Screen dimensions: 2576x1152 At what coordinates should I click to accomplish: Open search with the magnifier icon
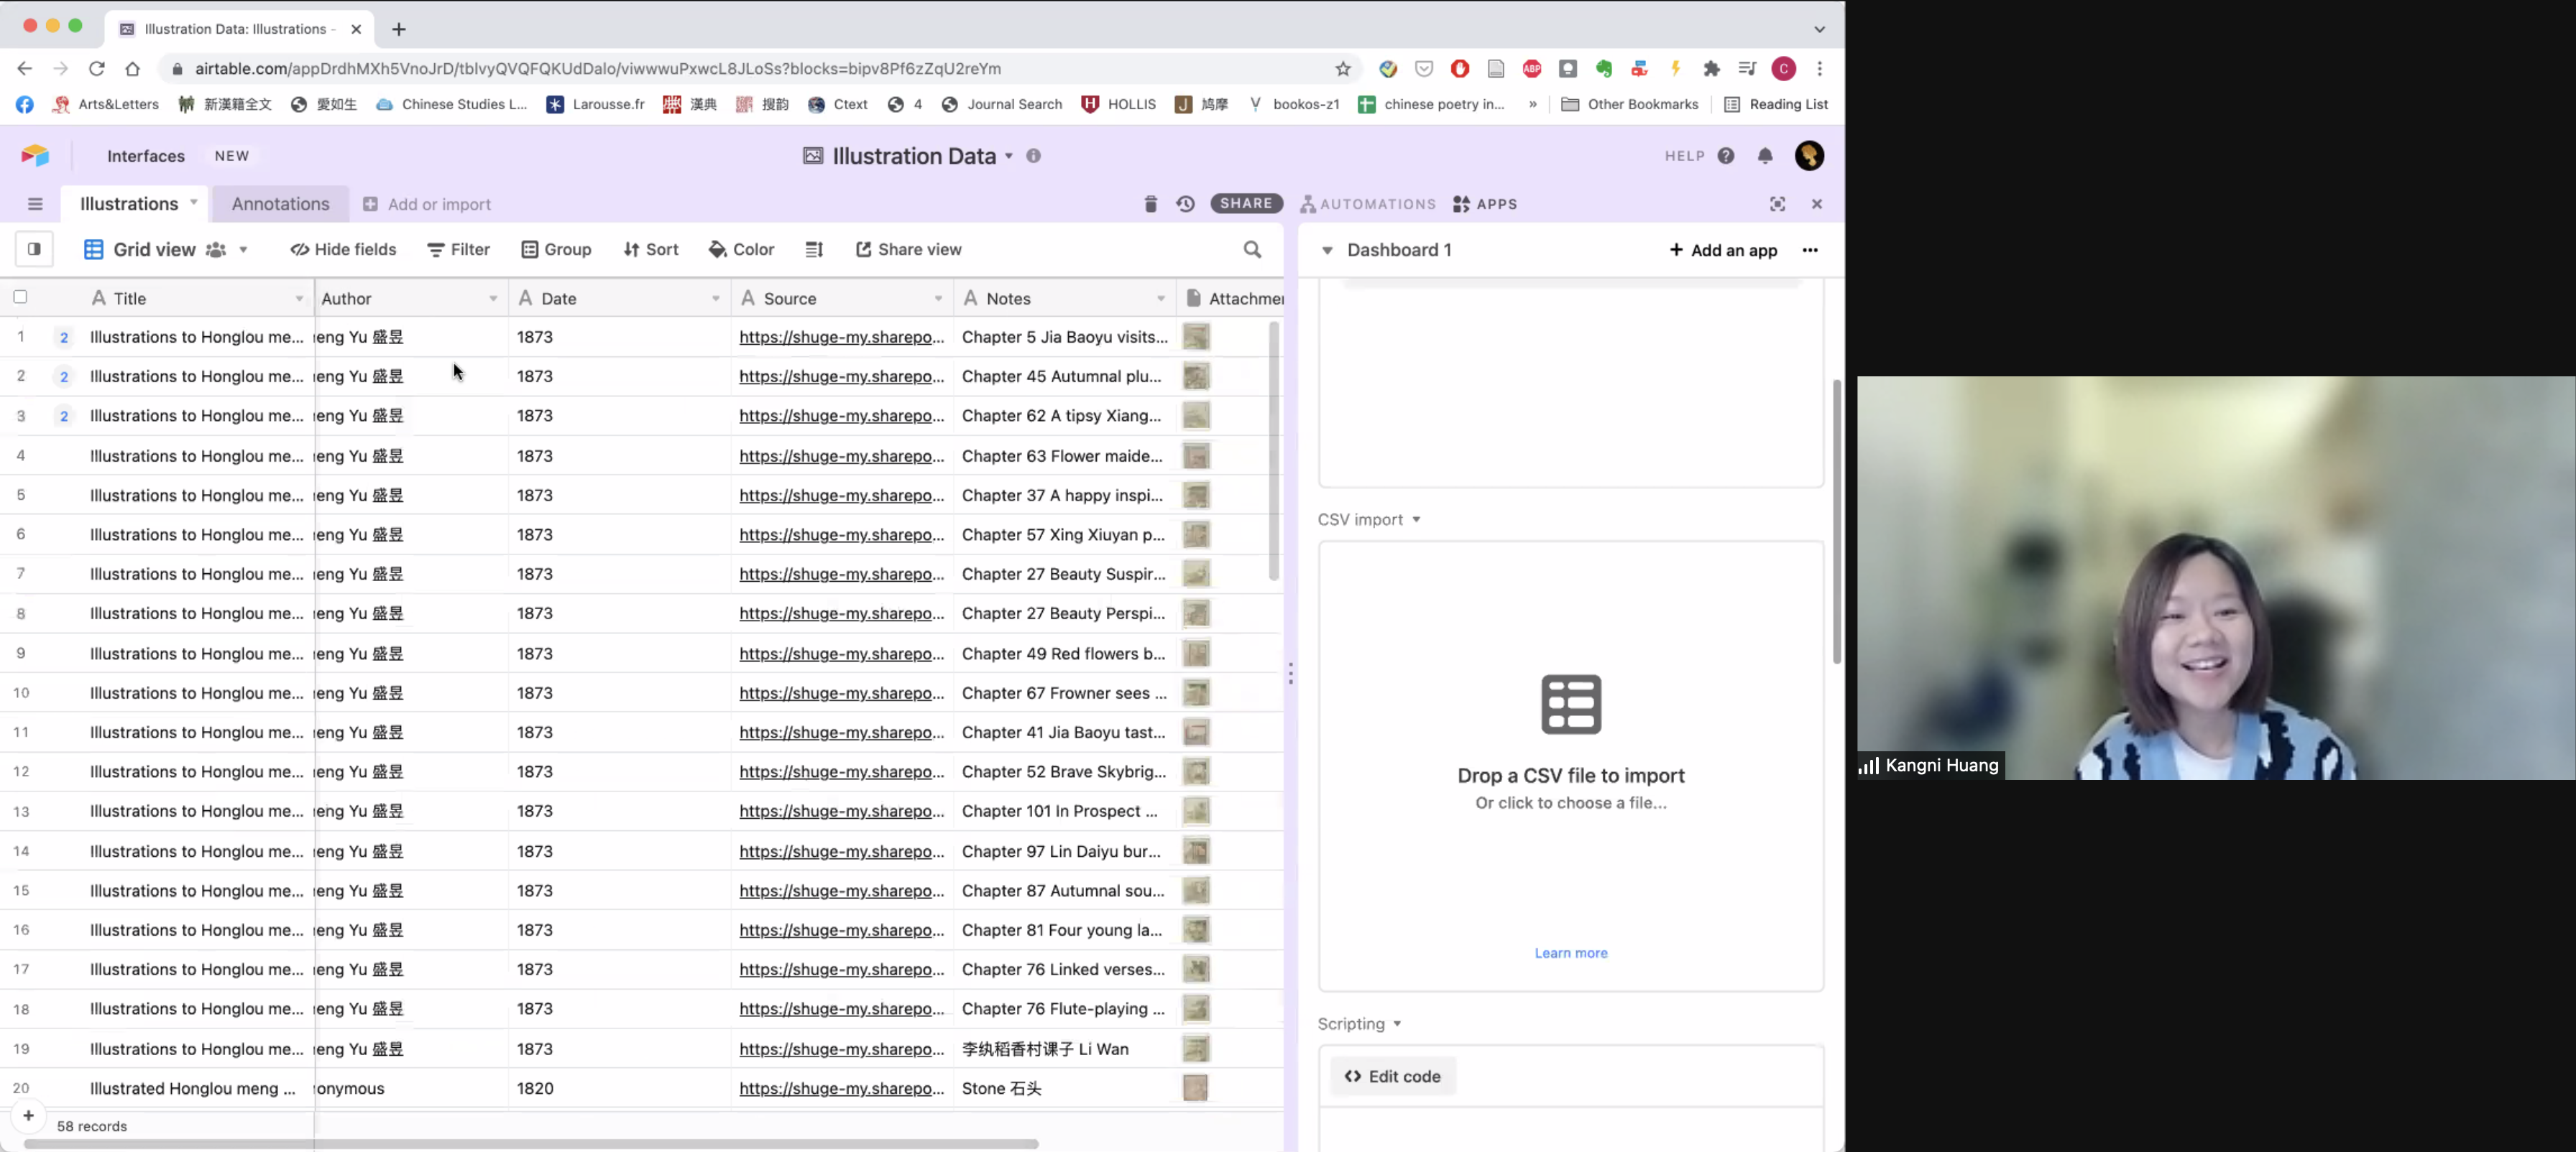pyautogui.click(x=1252, y=248)
